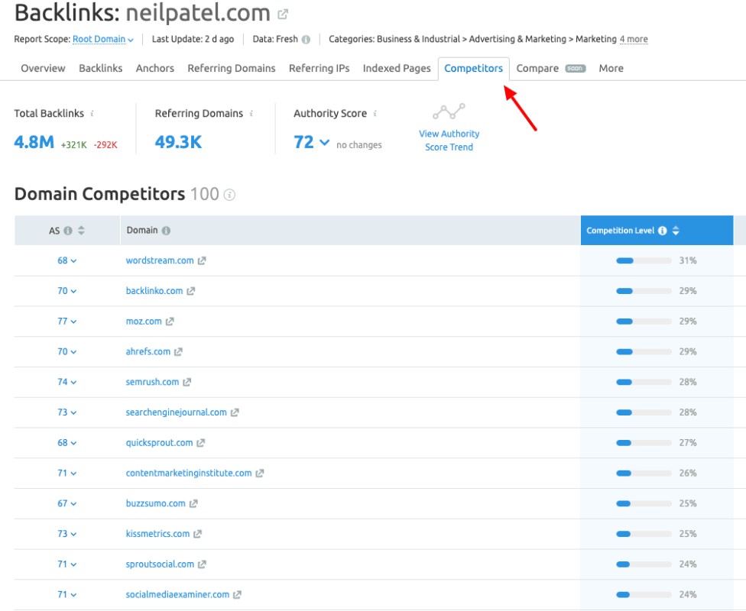Switch to the Backlinks tab

tap(100, 69)
